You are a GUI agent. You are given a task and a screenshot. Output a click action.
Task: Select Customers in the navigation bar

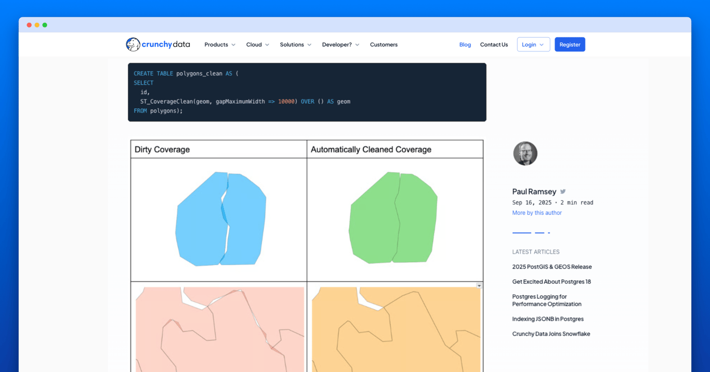pyautogui.click(x=384, y=45)
